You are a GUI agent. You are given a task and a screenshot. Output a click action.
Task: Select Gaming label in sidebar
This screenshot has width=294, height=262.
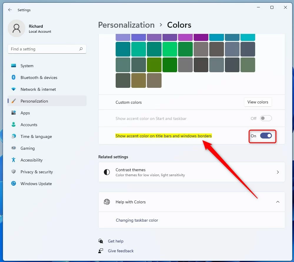[28, 148]
